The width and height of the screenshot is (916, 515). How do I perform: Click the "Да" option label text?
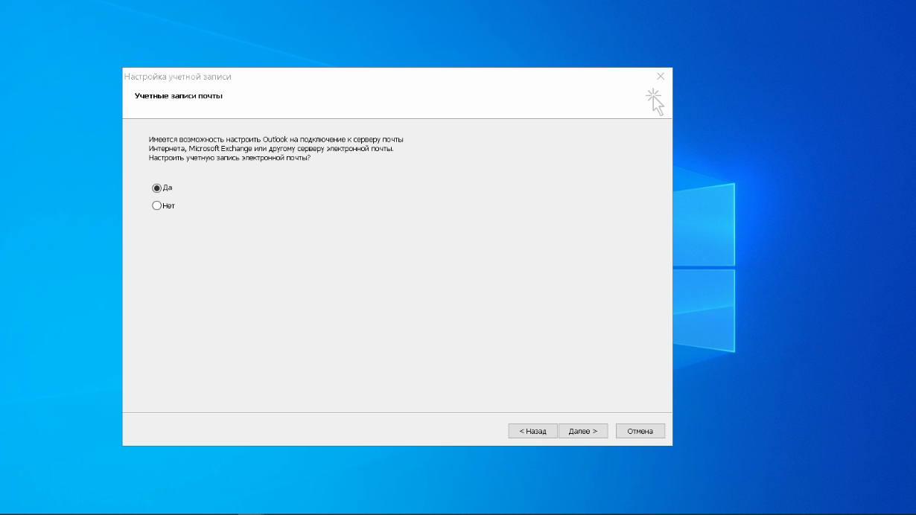pos(168,188)
